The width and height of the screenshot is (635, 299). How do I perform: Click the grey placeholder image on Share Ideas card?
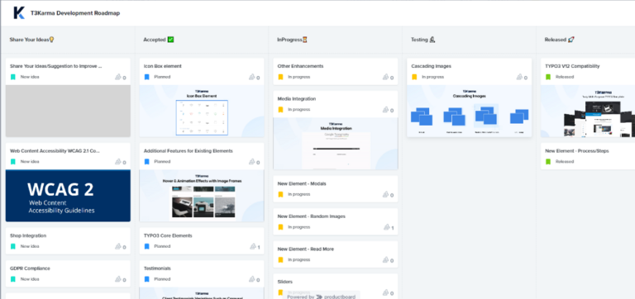coord(68,111)
